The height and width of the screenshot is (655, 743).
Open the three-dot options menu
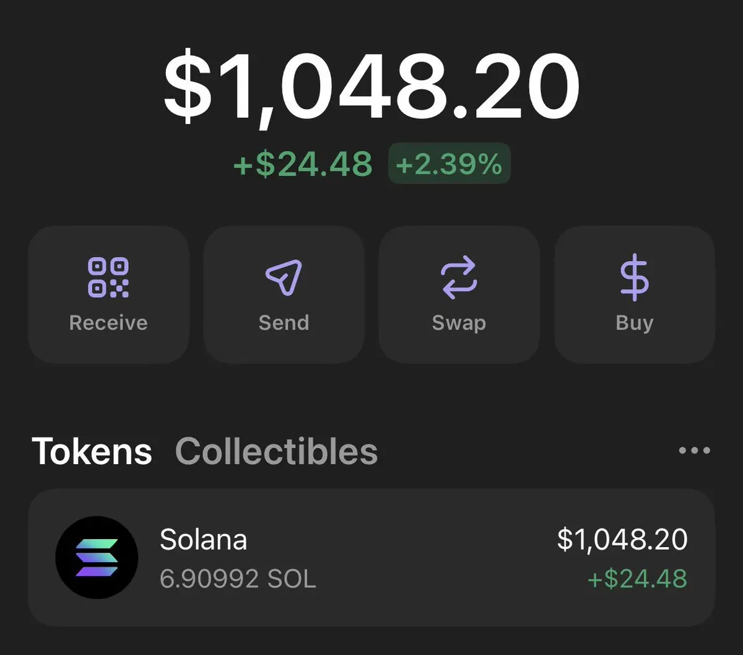[695, 451]
